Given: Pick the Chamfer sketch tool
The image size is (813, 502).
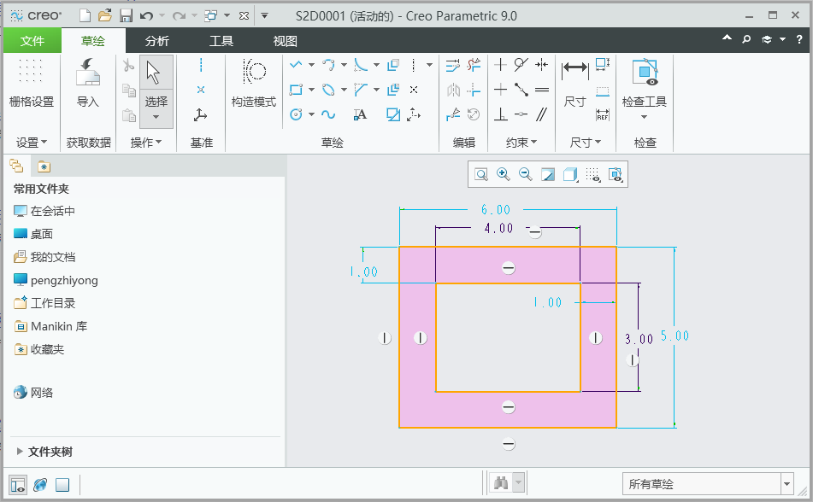Looking at the screenshot, I should click(361, 90).
